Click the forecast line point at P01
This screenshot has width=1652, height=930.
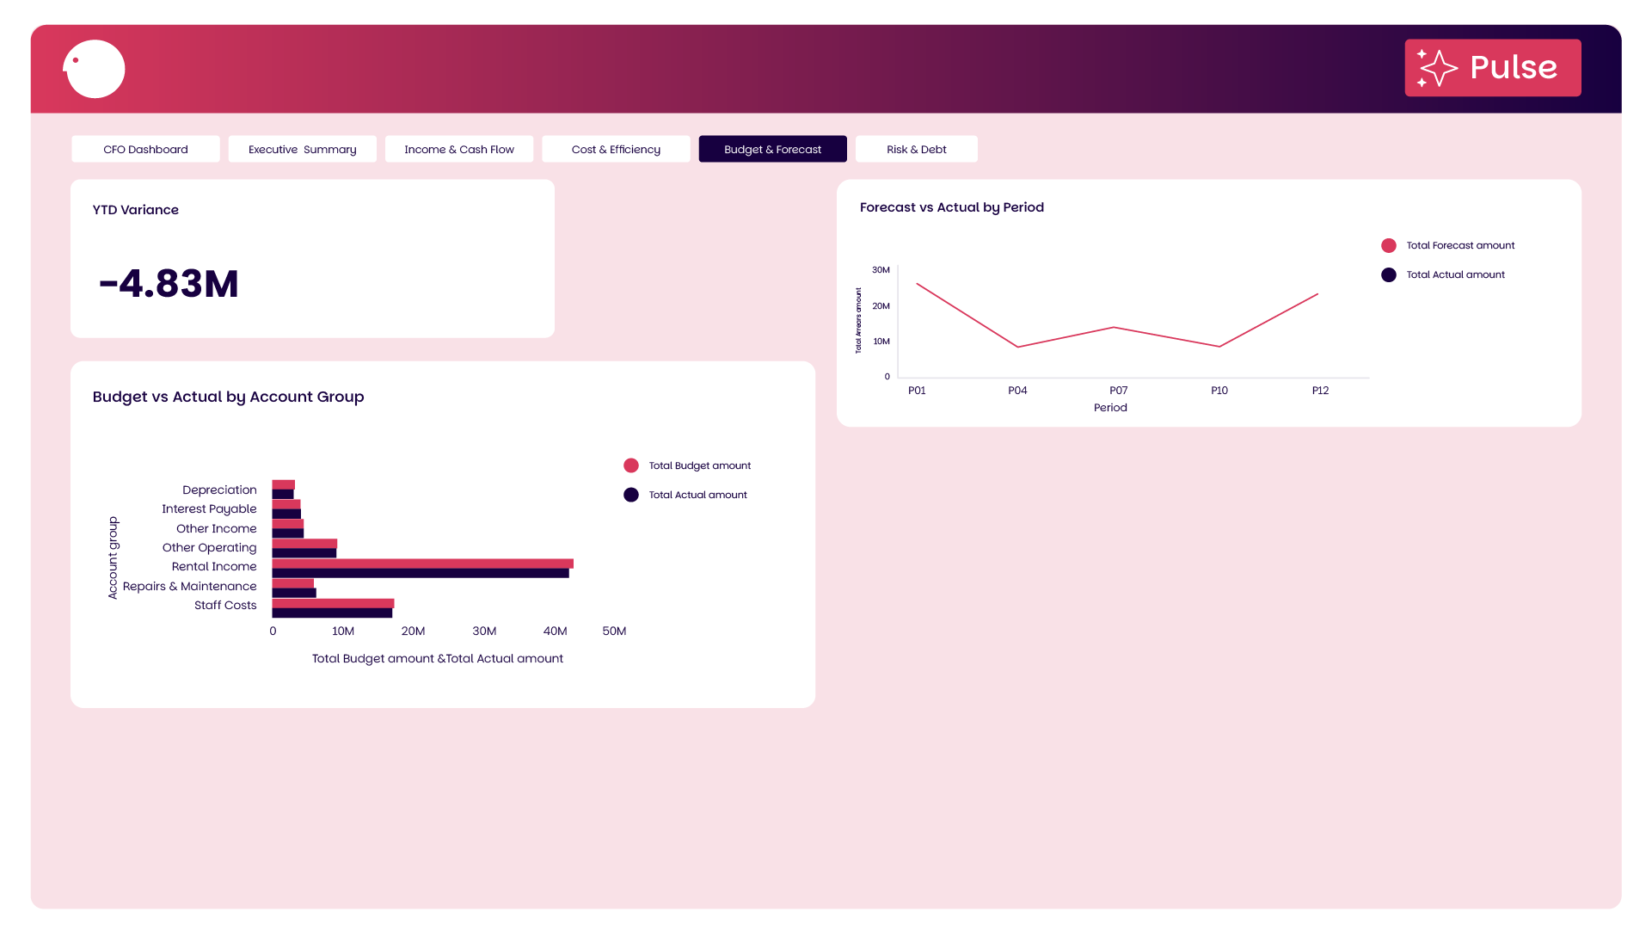pos(918,284)
